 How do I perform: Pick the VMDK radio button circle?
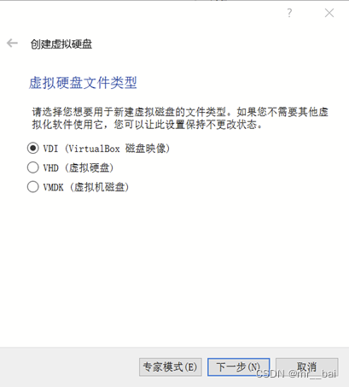33,187
